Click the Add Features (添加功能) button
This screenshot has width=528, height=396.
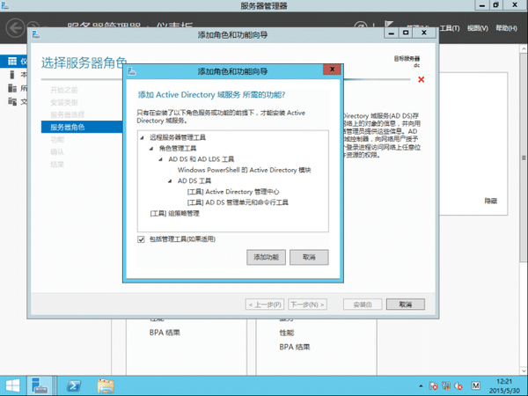coord(266,257)
